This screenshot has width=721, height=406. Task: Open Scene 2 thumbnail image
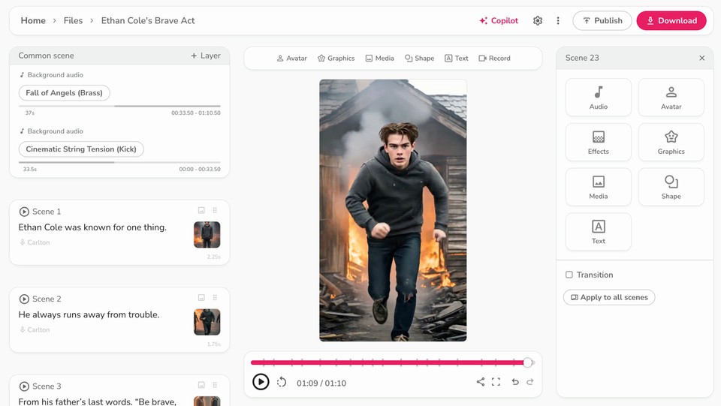(x=207, y=322)
